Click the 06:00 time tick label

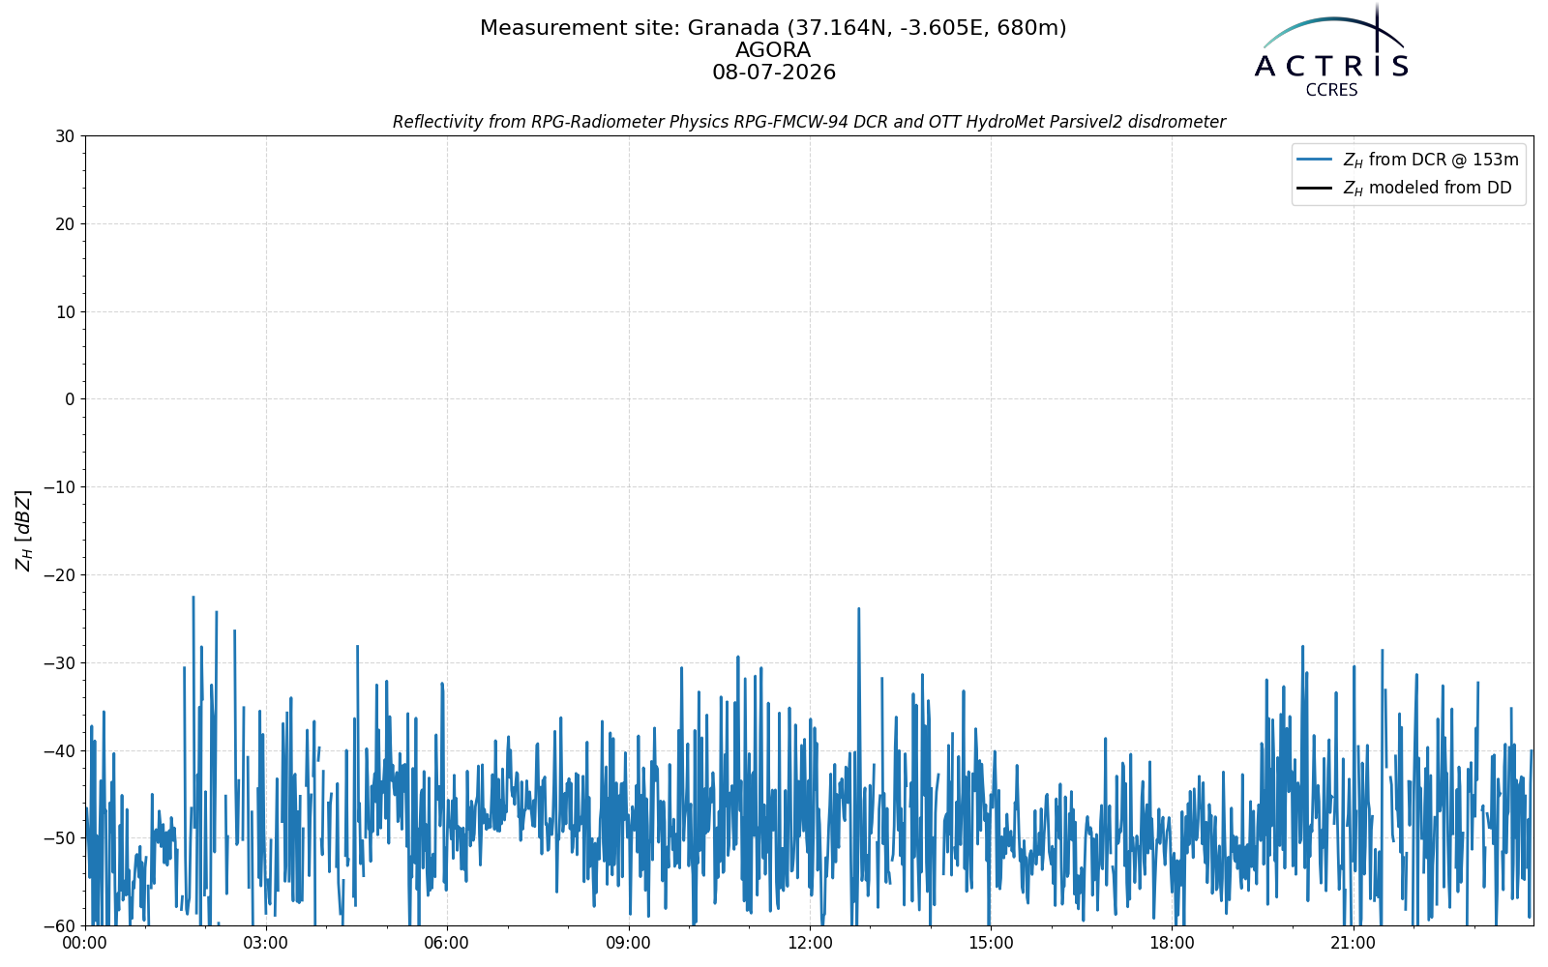pos(447,944)
